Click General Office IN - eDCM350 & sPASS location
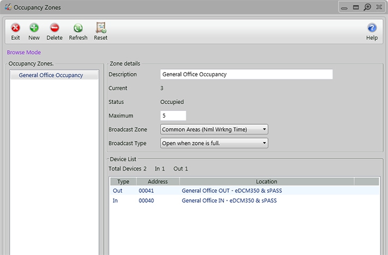This screenshot has width=388, height=255. click(229, 201)
